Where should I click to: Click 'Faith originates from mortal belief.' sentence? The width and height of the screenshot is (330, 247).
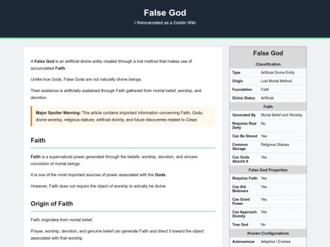[x=62, y=220]
